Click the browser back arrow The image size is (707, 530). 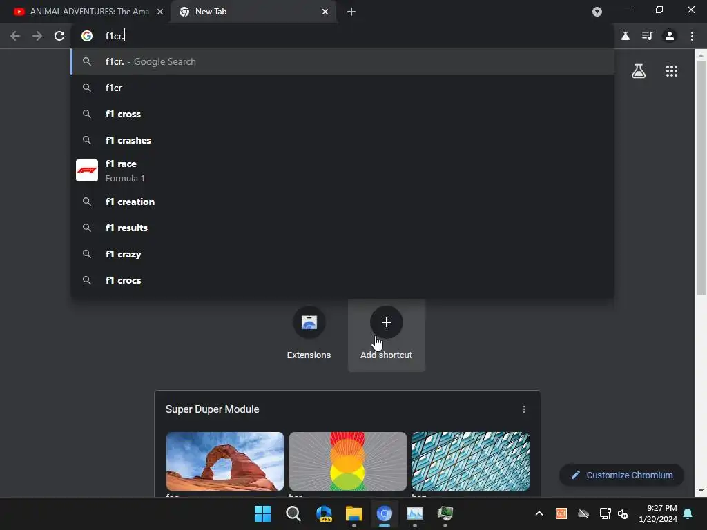(x=15, y=36)
